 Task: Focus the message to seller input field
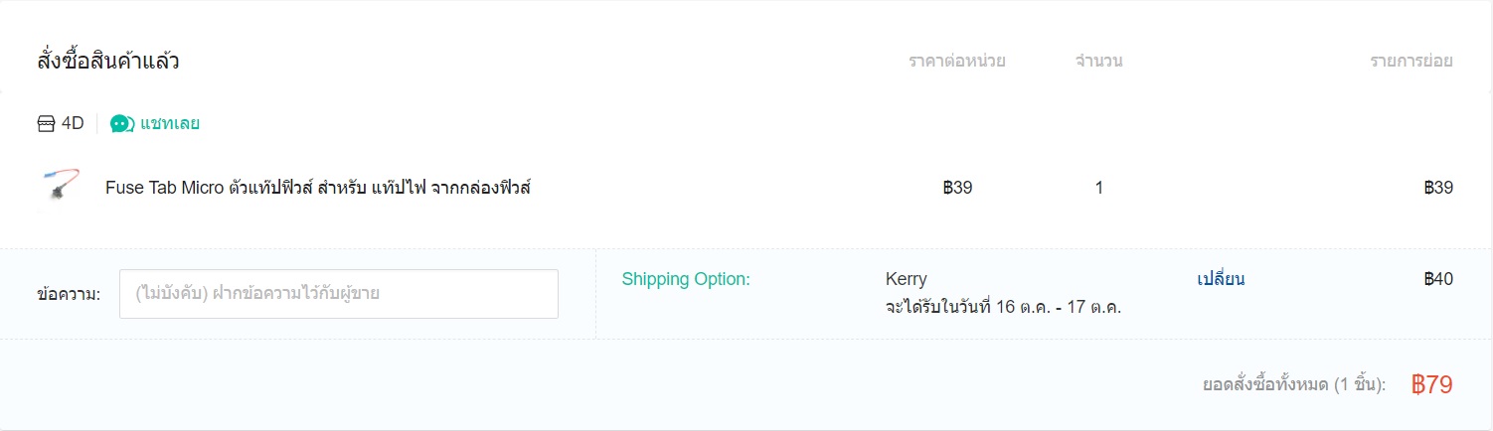point(339,294)
